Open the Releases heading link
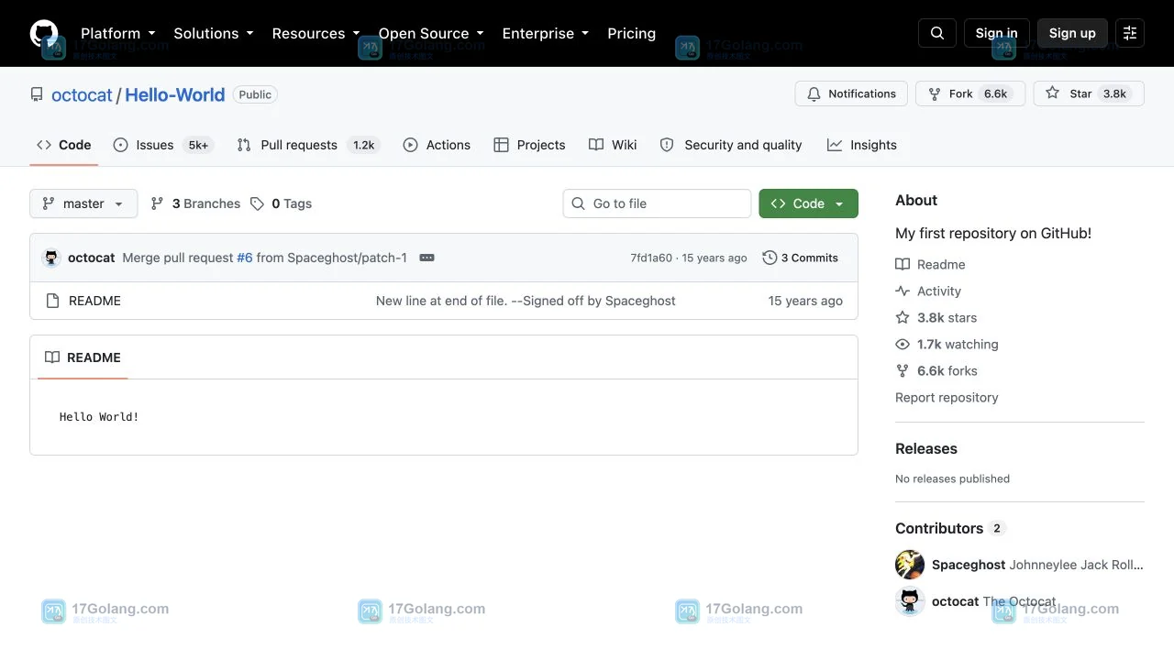Image resolution: width=1174 pixels, height=660 pixels. tap(926, 448)
